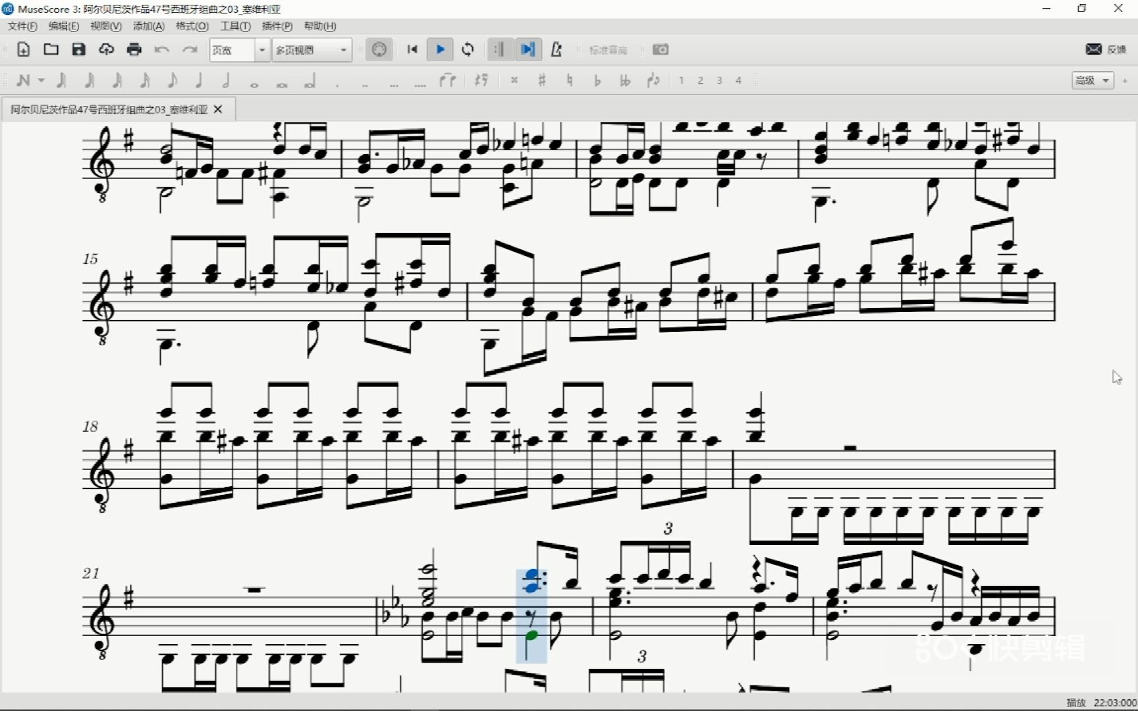1138x711 pixels.
Task: Open the page view mode dropdown
Action: (312, 50)
